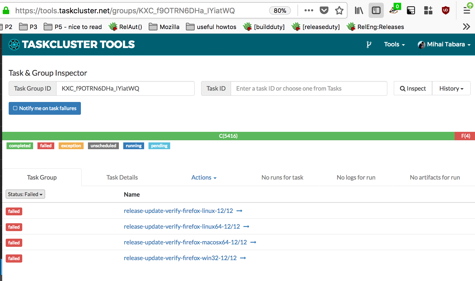Open the uBlock Origin shield icon
The width and height of the screenshot is (475, 281).
[445, 11]
